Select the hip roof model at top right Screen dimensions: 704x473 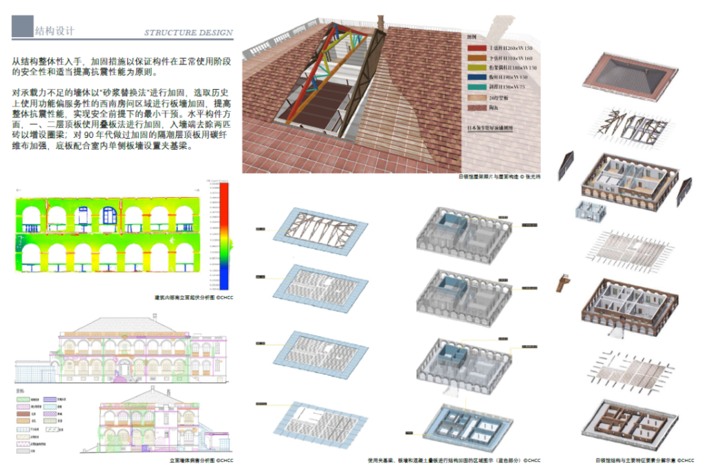pos(624,72)
